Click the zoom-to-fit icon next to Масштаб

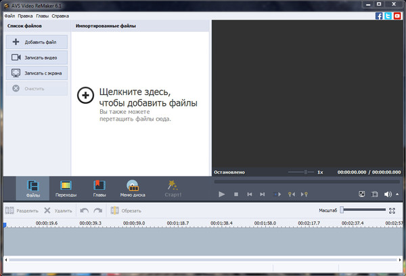pos(392,210)
